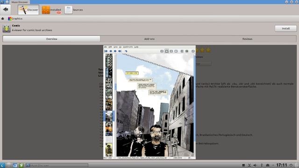Click the rightmost Comix toolbar icon
Image resolution: width=299 pixels, height=168 pixels.
coord(193,51)
